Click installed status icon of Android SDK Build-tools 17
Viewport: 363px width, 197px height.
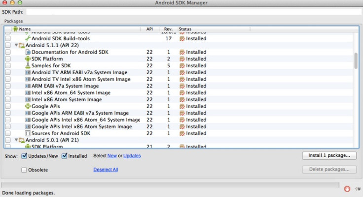[182, 38]
